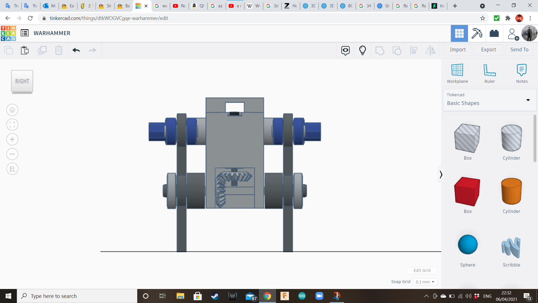This screenshot has width=538, height=303.
Task: Click the Undo arrow
Action: (x=76, y=50)
